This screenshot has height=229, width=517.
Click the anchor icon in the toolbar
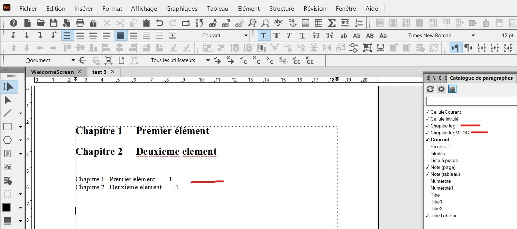tap(293, 23)
